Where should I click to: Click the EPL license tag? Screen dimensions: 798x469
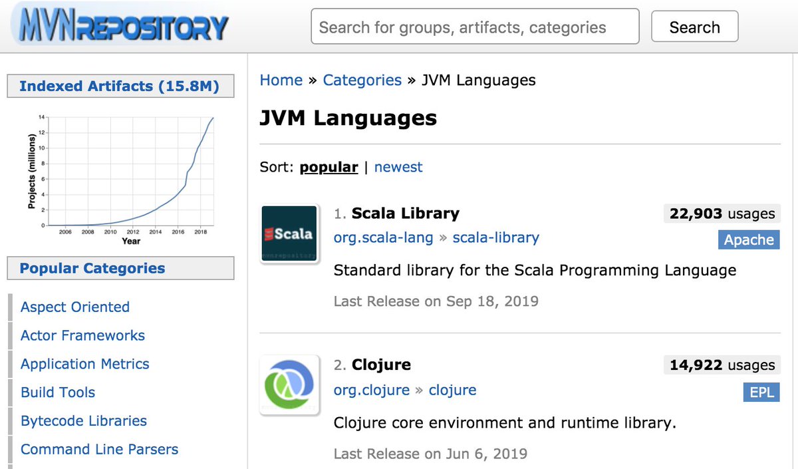tap(761, 392)
